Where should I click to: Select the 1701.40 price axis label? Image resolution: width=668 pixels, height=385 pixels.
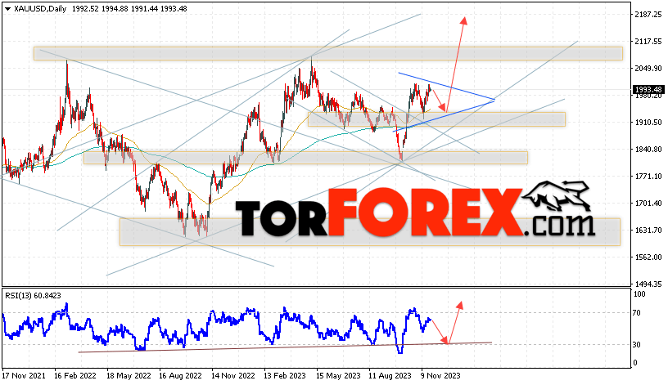click(x=648, y=204)
